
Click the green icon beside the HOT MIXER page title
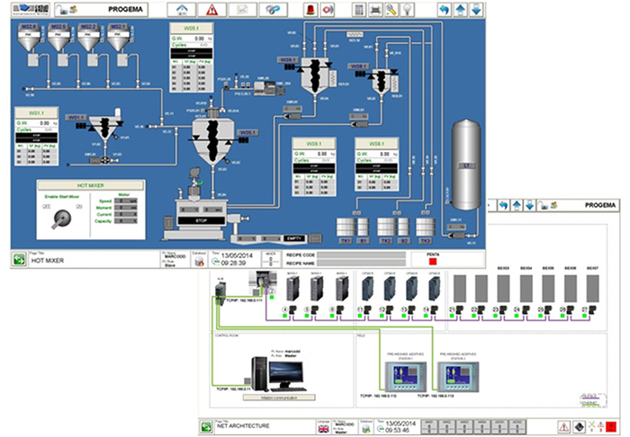(x=18, y=260)
